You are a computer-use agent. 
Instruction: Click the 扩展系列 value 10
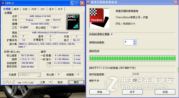[24, 40]
